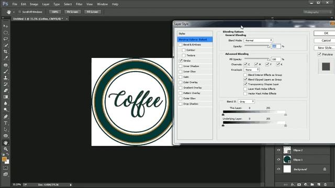The width and height of the screenshot is (335, 188).
Task: Toggle Quick Mask mode icon
Action: pyautogui.click(x=6, y=168)
